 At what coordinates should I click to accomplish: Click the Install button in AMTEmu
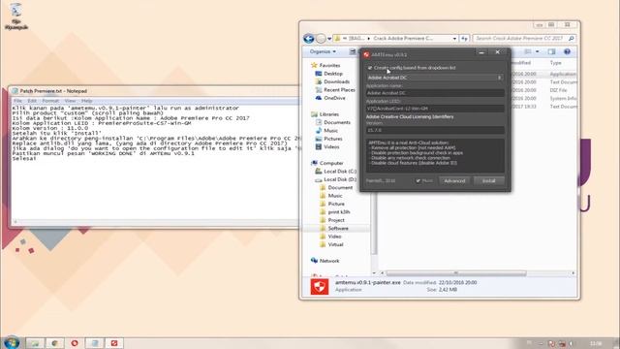click(488, 181)
